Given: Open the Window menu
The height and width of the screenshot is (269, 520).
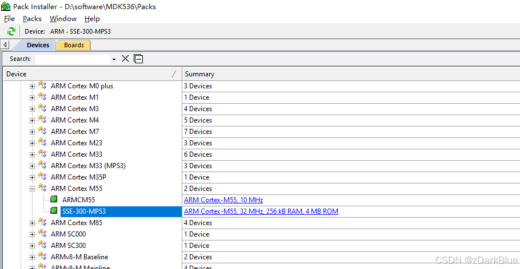Looking at the screenshot, I should (x=63, y=19).
